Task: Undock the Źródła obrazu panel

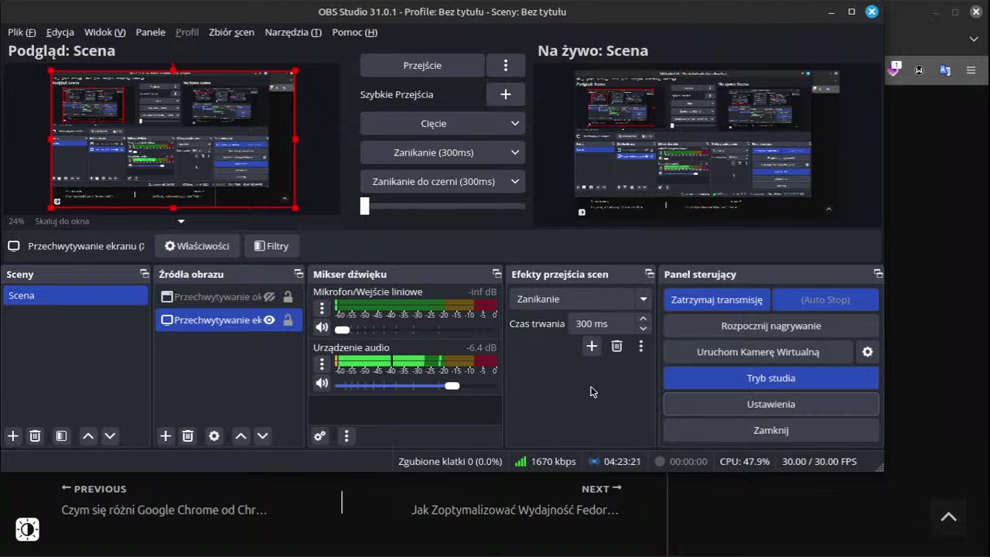Action: click(x=299, y=274)
